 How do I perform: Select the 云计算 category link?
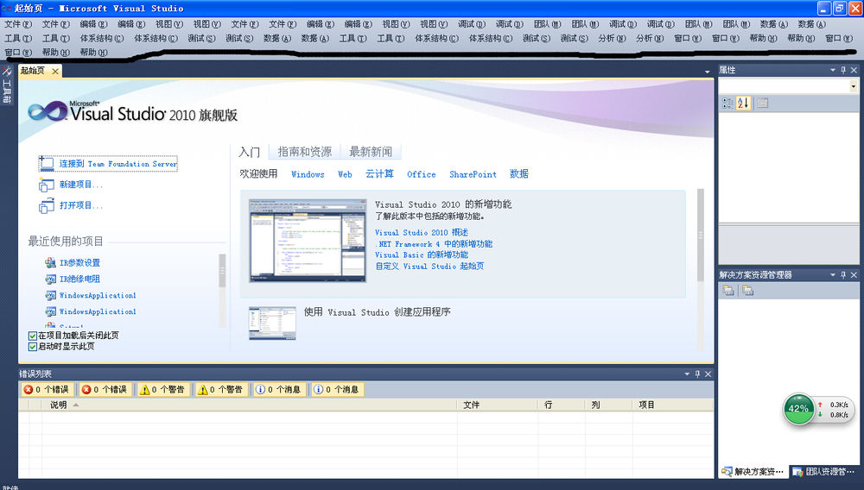[x=379, y=173]
